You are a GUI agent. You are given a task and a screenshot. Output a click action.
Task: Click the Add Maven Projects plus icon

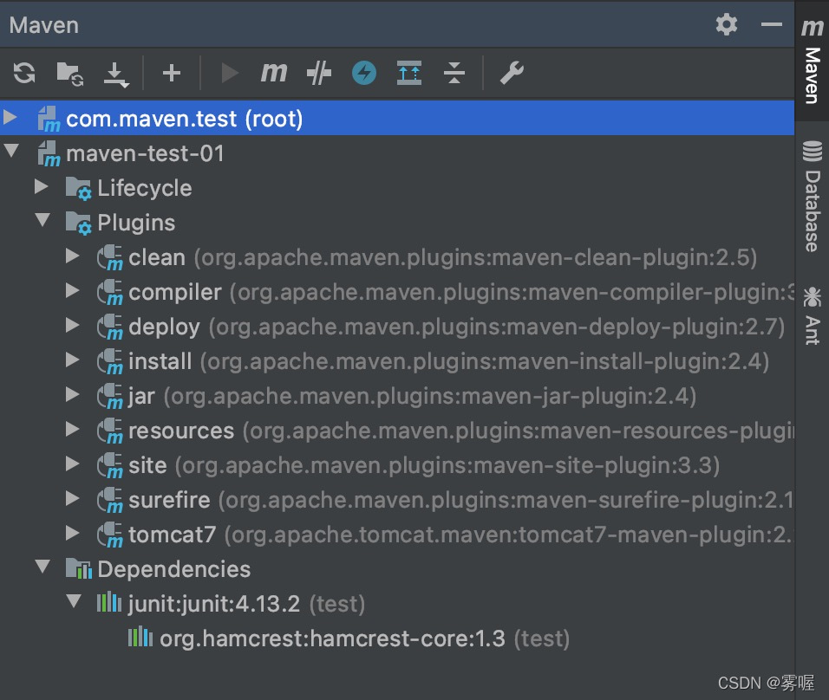tap(172, 73)
